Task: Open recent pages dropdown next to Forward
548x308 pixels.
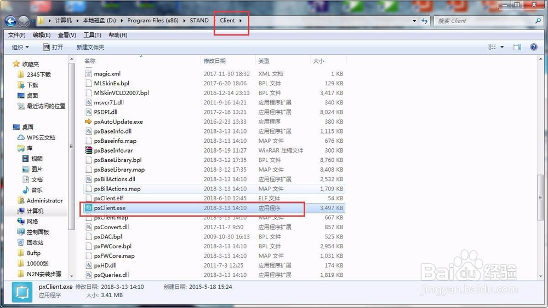Action: pyautogui.click(x=32, y=21)
